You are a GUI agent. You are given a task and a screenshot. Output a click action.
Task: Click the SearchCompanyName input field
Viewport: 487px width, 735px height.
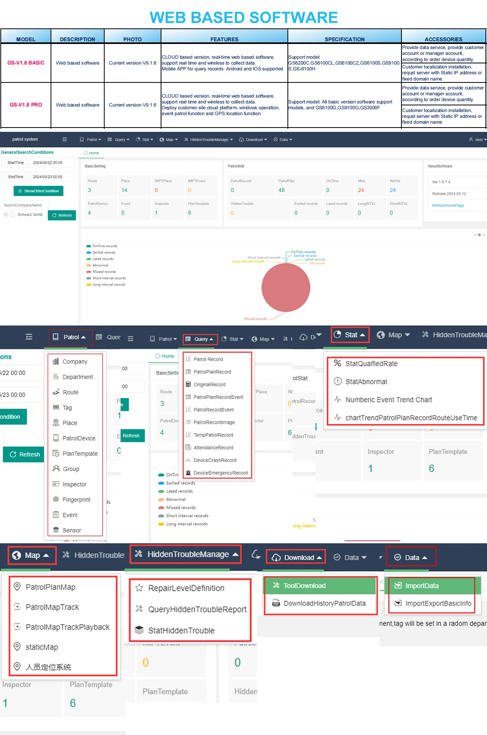click(x=24, y=205)
